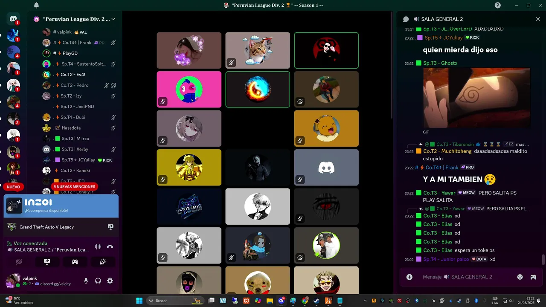This screenshot has width=546, height=307.
Task: Disconnect from the voice channel
Action: [110, 246]
